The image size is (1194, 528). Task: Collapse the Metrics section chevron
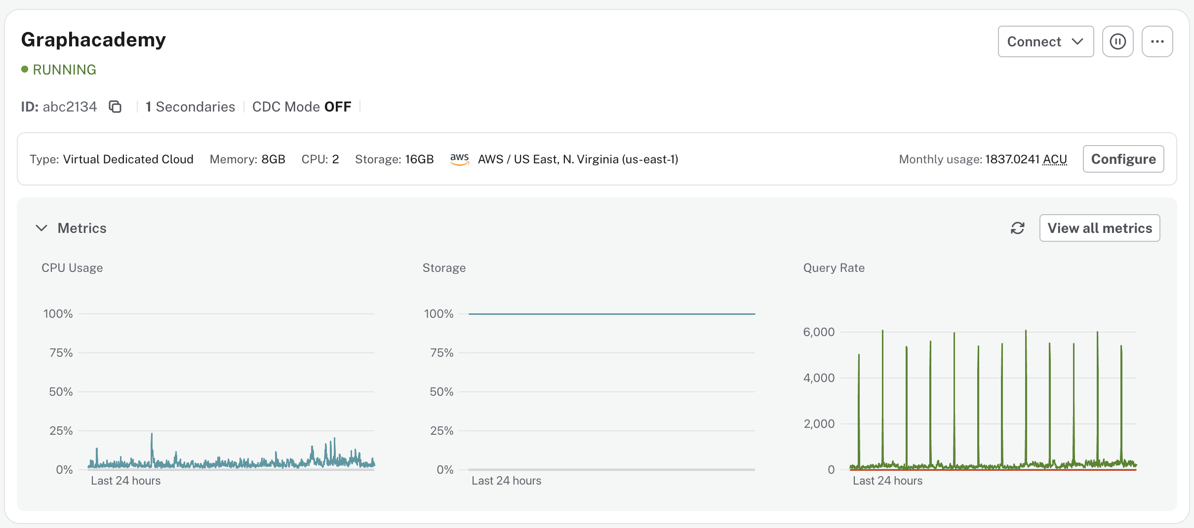41,228
